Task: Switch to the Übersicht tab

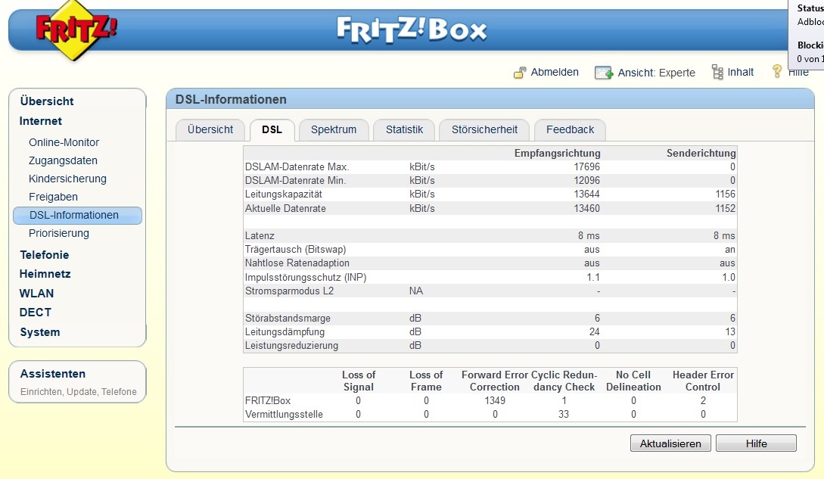Action: 210,130
